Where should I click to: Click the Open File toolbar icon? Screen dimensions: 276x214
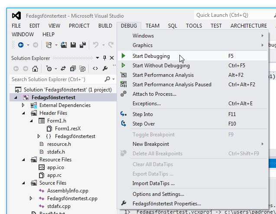(64, 45)
